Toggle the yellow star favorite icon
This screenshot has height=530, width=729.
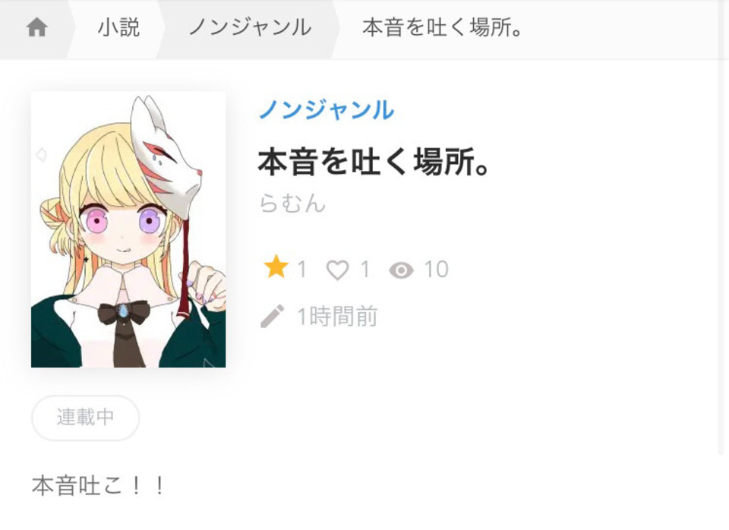[x=276, y=267]
